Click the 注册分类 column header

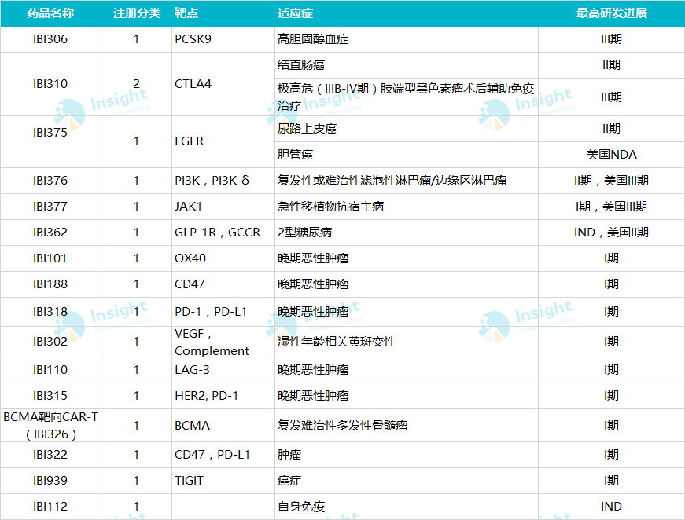tap(137, 13)
